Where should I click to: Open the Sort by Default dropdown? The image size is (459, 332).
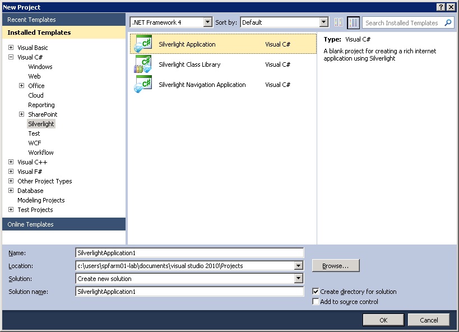pyautogui.click(x=323, y=22)
